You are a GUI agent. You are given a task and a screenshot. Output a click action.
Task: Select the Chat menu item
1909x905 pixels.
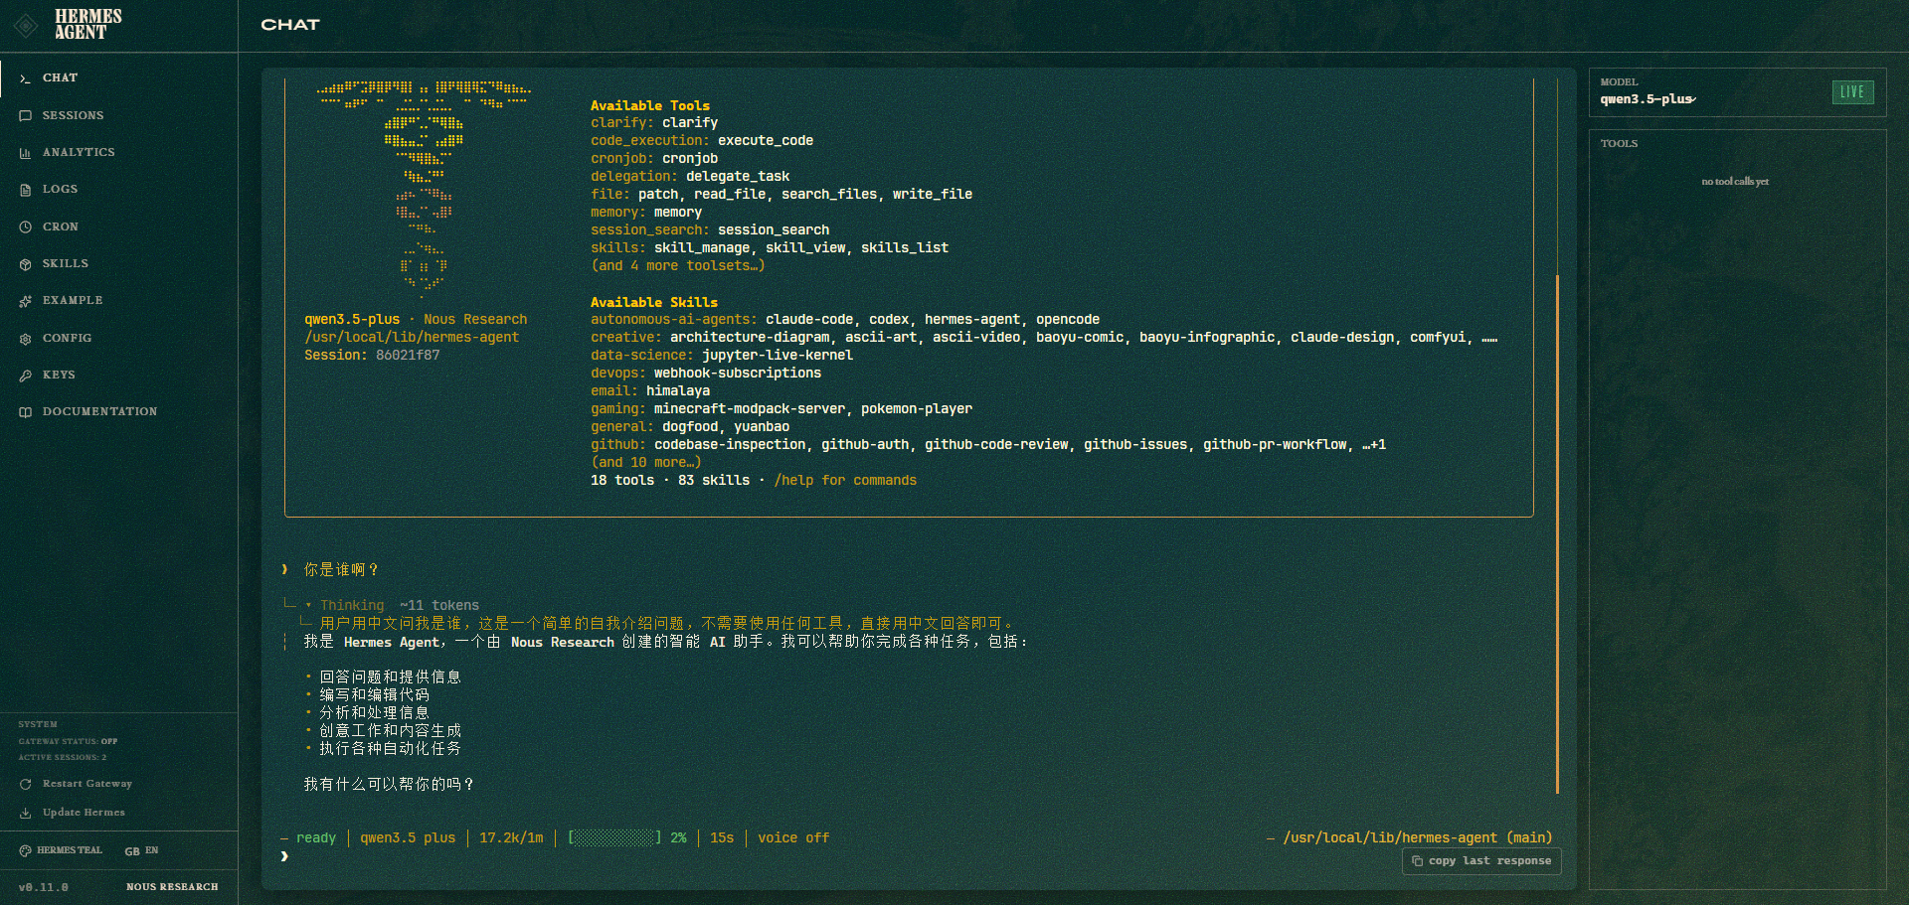tap(60, 78)
